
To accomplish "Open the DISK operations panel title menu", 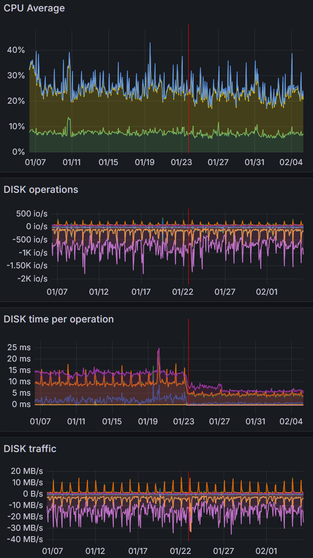I will coord(41,190).
